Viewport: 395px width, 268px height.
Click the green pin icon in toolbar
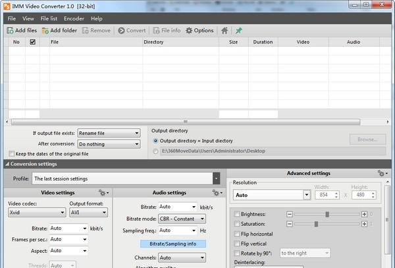click(238, 30)
